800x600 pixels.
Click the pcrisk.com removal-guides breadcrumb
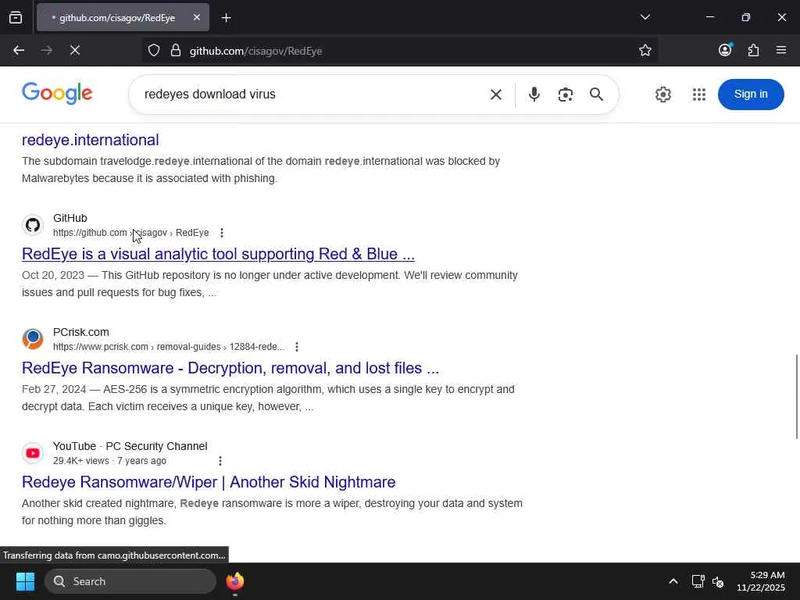click(x=169, y=347)
